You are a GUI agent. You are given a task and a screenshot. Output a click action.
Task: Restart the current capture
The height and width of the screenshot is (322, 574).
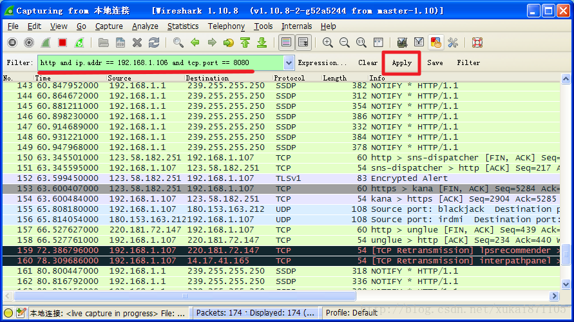(79, 43)
